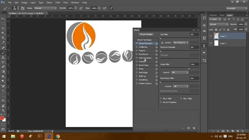Toggle the Brush panel from options bar
Screen dimensions: 249x140
(x=23, y=8)
